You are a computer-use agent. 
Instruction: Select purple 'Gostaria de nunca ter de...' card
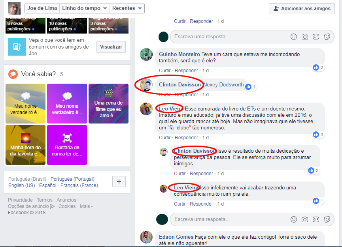[x=67, y=145]
